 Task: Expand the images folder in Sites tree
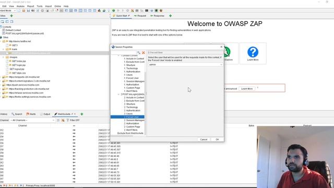(3, 57)
